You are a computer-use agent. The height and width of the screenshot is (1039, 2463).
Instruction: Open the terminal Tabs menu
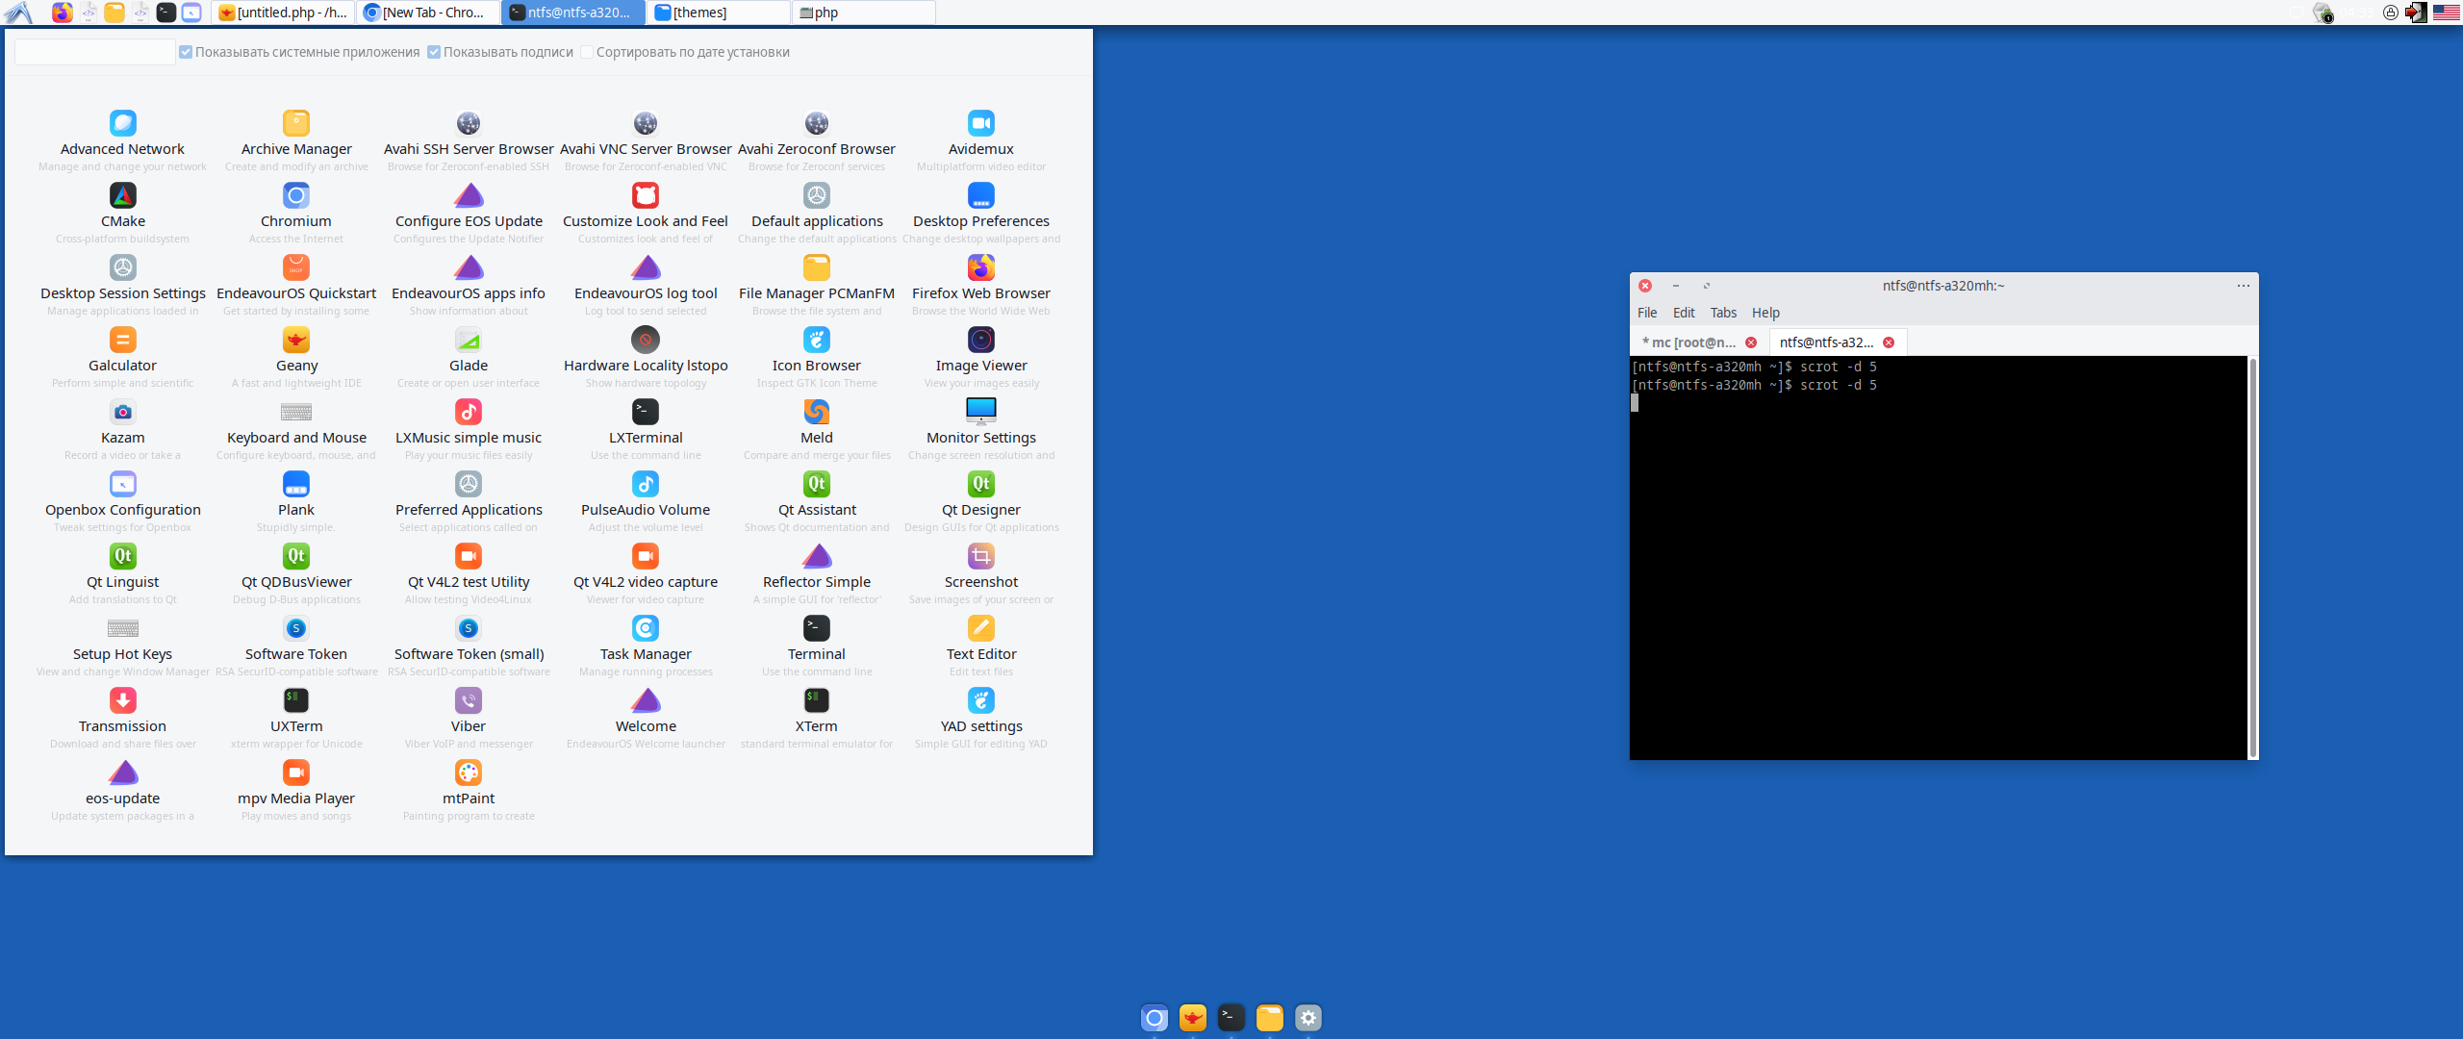coord(1723,313)
